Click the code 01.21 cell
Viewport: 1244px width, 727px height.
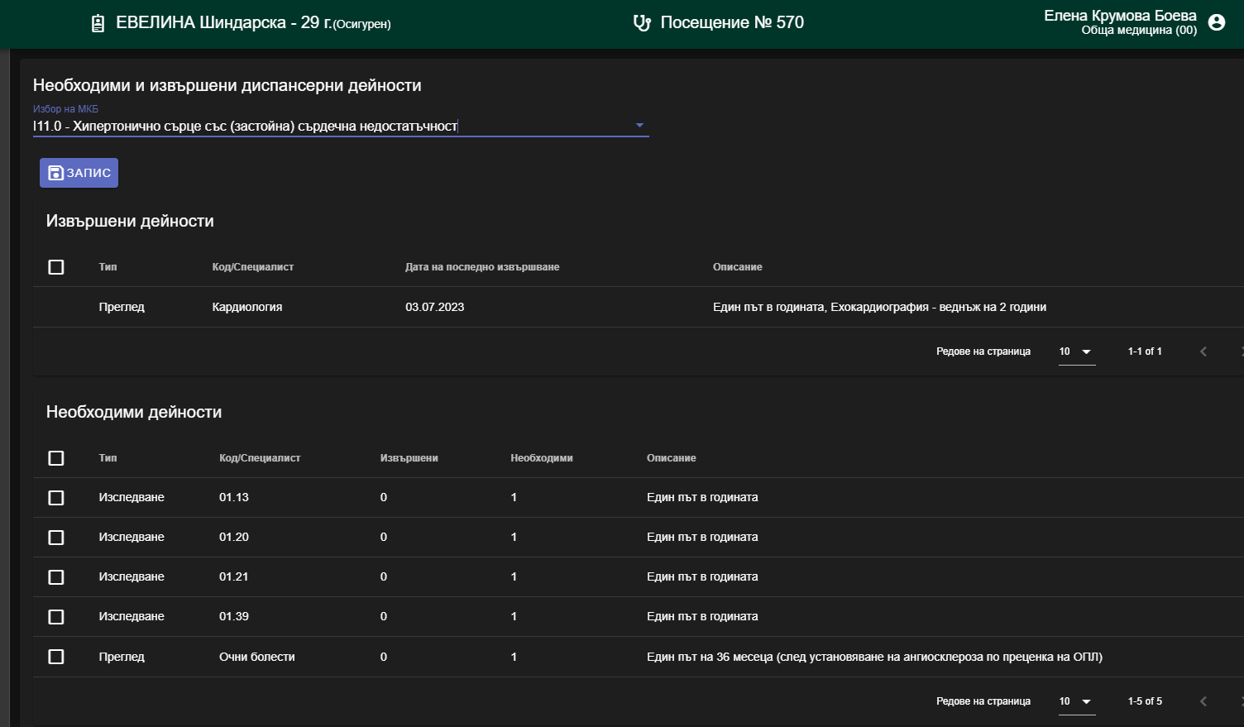pyautogui.click(x=234, y=576)
